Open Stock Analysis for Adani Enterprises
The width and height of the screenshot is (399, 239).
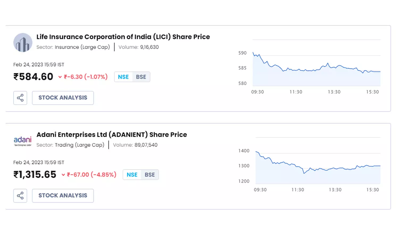point(63,196)
